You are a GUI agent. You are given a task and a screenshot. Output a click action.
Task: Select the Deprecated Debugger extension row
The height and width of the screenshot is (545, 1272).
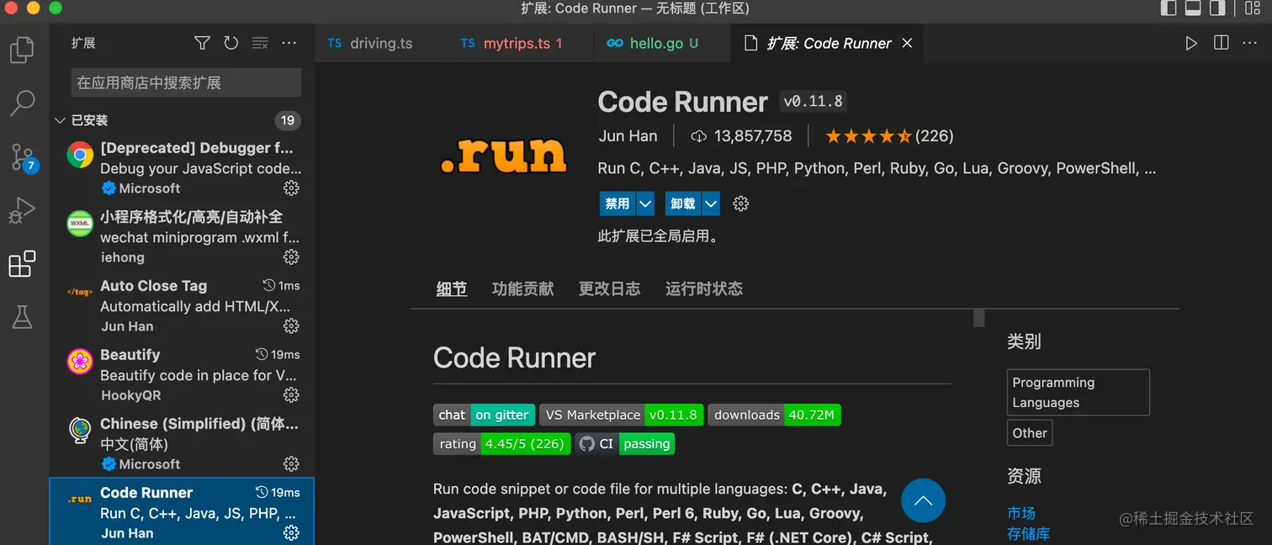(x=182, y=167)
